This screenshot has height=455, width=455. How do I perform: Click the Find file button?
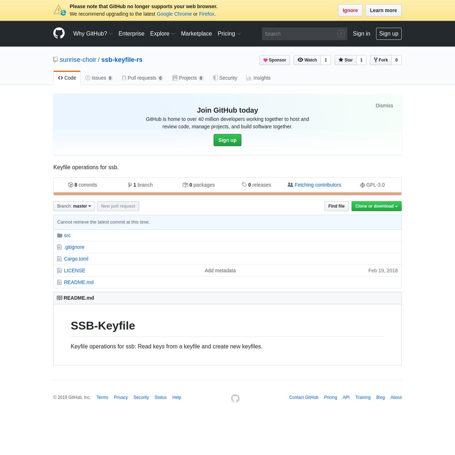pyautogui.click(x=337, y=206)
